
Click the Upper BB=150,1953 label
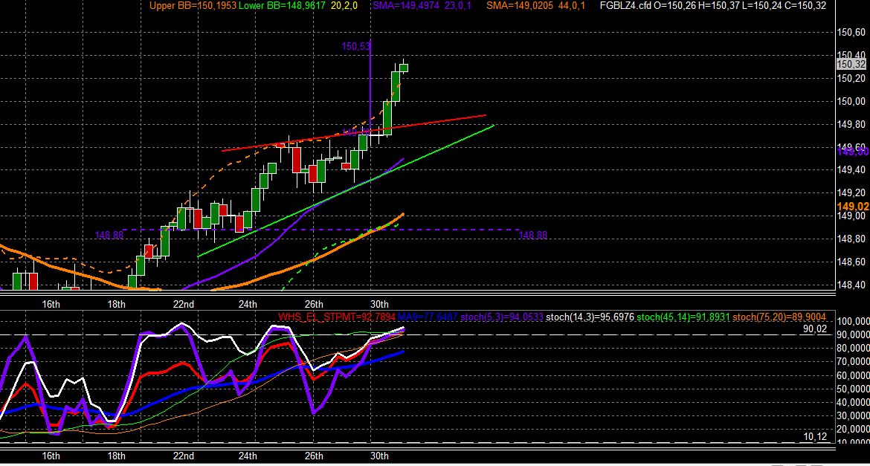coord(193,5)
